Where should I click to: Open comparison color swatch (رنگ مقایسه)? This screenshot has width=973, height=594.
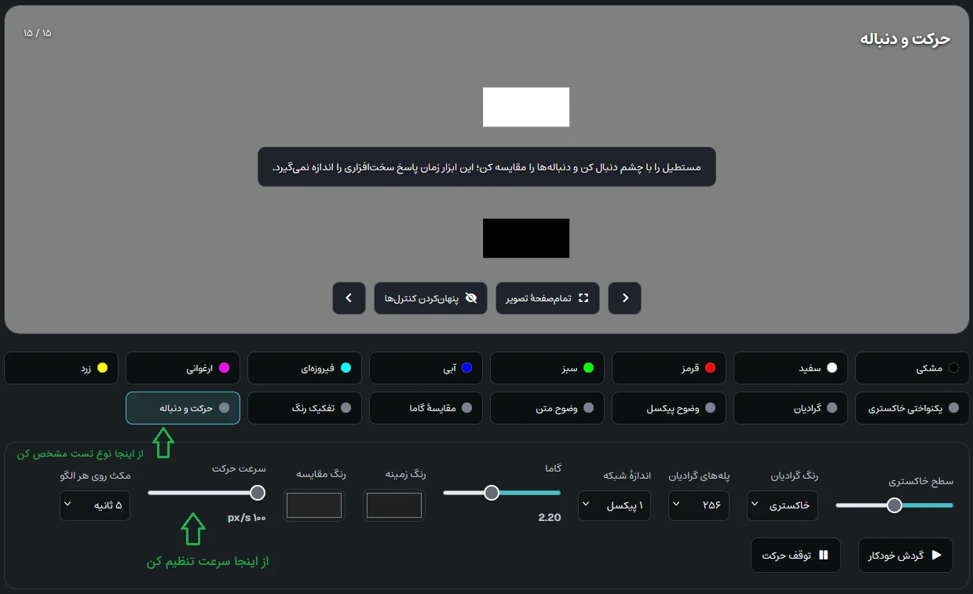(x=314, y=505)
